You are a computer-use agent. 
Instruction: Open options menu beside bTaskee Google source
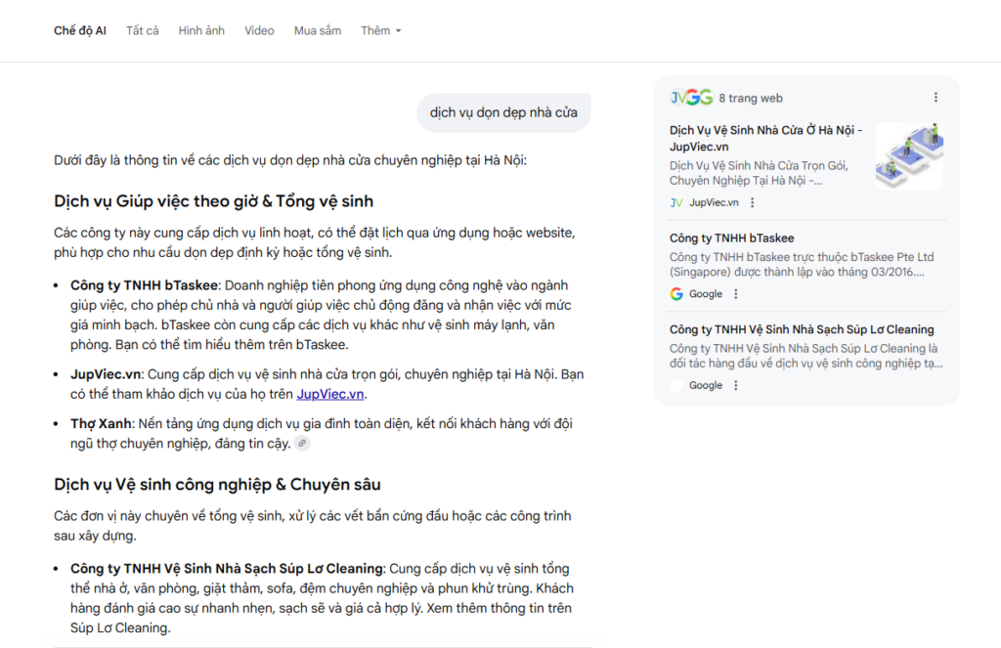(x=736, y=294)
